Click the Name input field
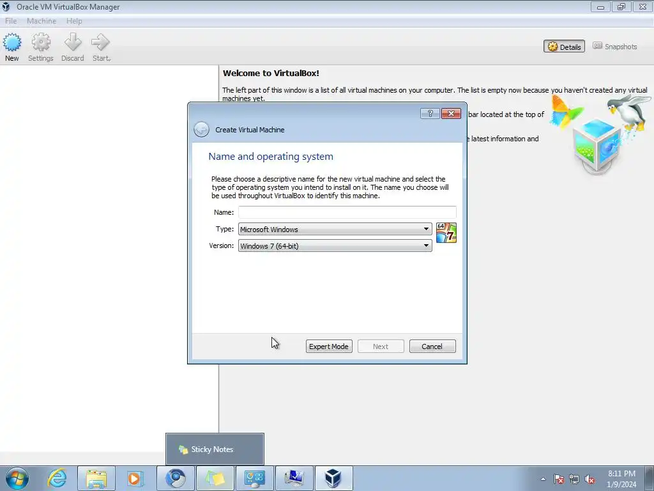The width and height of the screenshot is (654, 491). [x=347, y=212]
